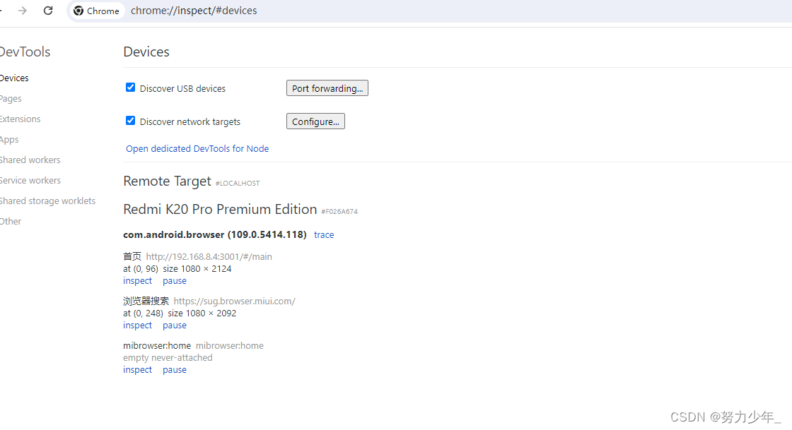
Task: Click the com.android.browser version text
Action: coord(215,235)
